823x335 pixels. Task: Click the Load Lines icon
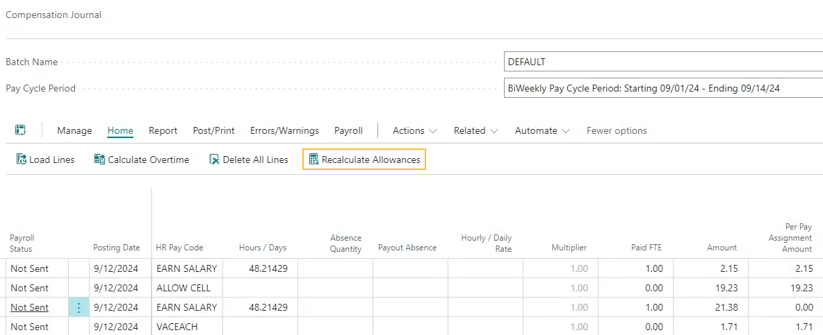[x=22, y=160]
